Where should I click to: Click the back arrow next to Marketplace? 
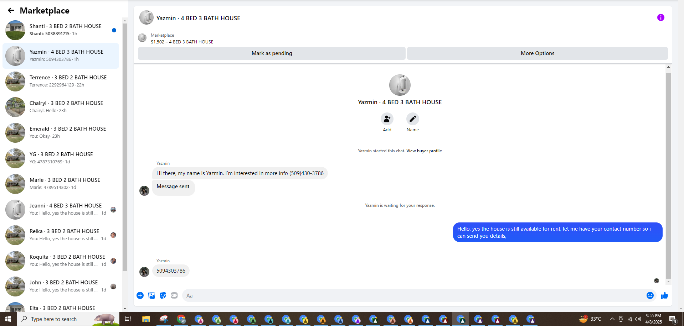tap(11, 11)
